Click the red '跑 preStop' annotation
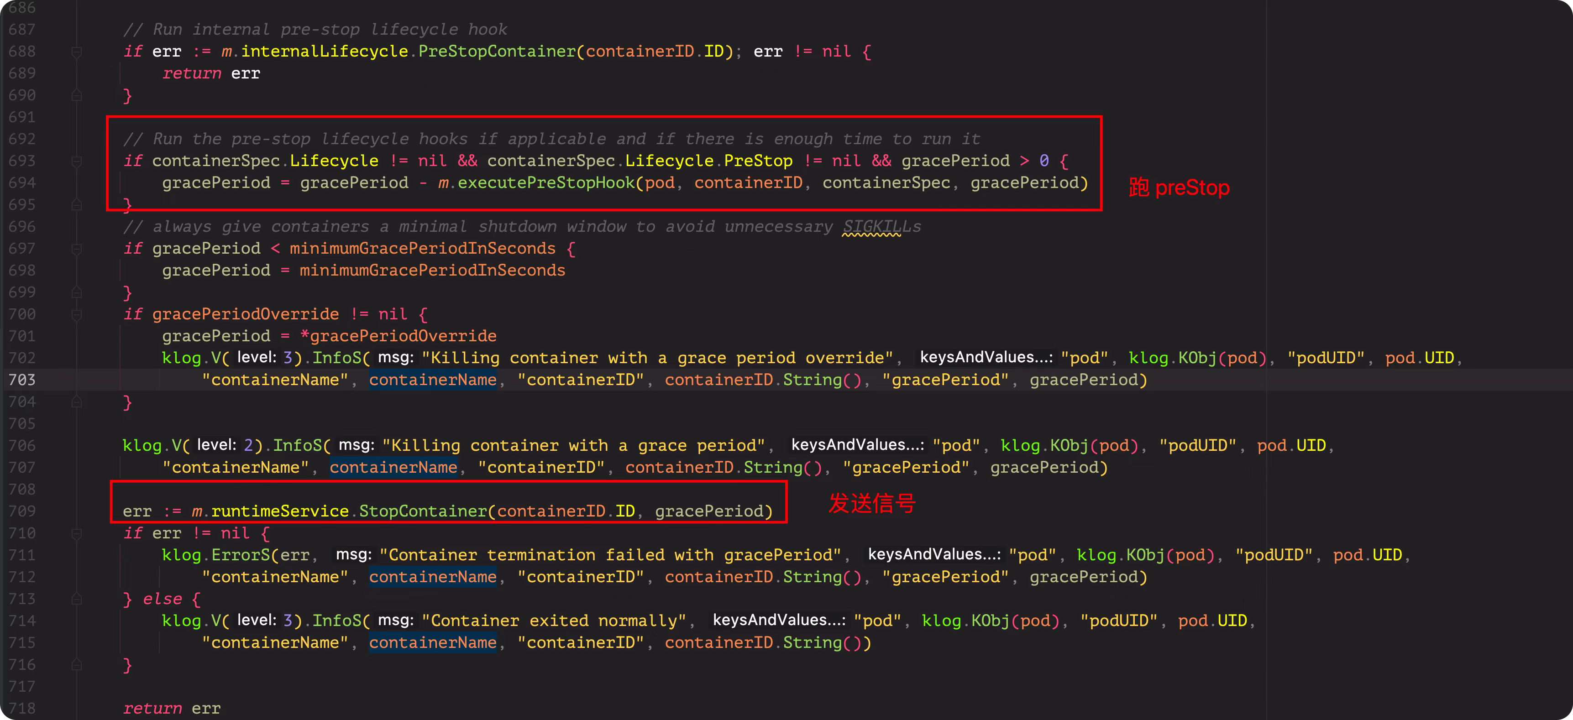 [1179, 188]
